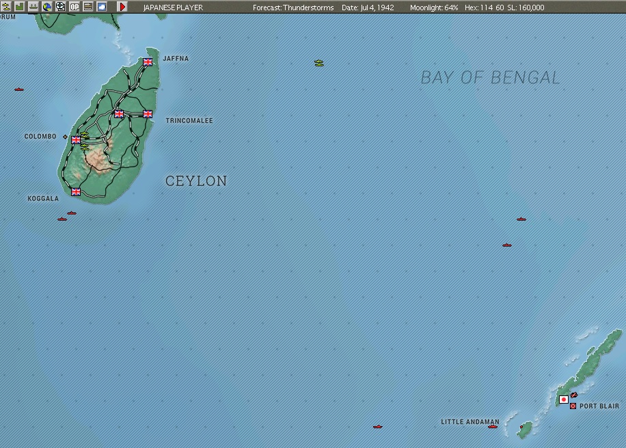Click the COLOMBO map label
Image resolution: width=626 pixels, height=448 pixels.
click(x=40, y=137)
